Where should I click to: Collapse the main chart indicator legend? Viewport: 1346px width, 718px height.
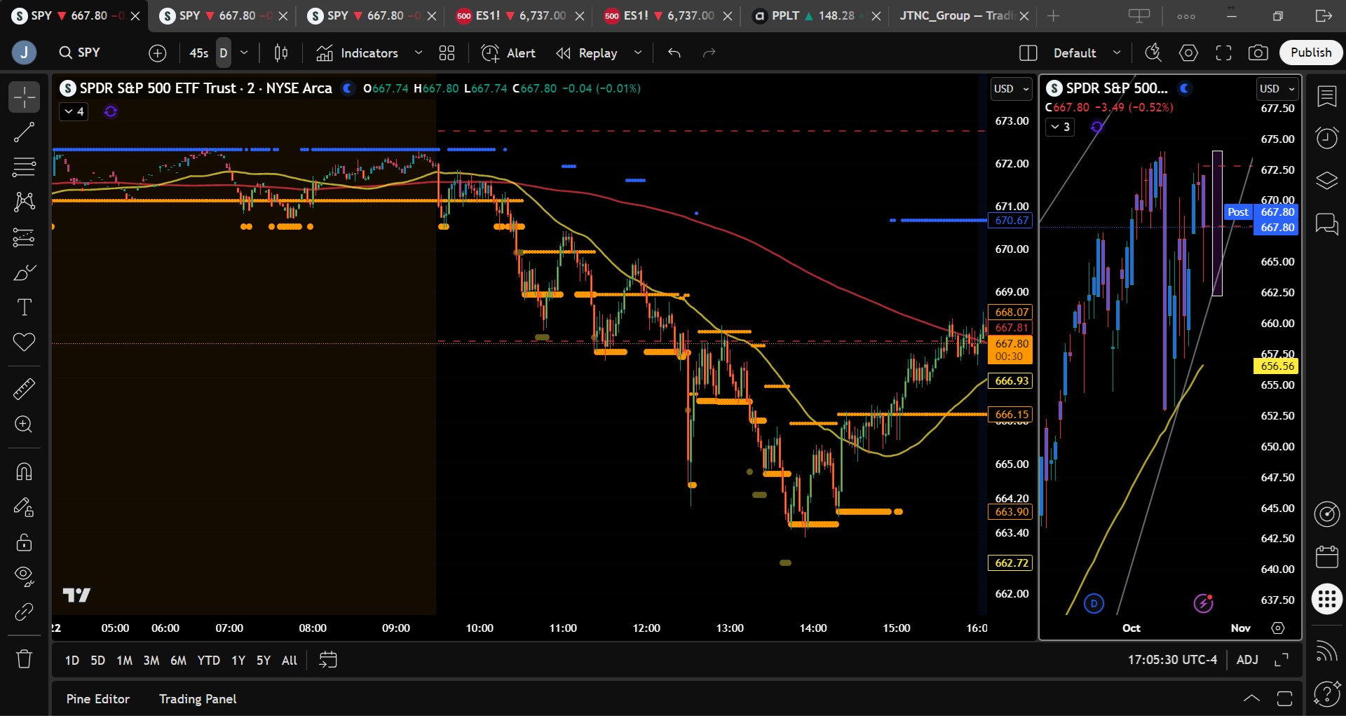tap(74, 111)
